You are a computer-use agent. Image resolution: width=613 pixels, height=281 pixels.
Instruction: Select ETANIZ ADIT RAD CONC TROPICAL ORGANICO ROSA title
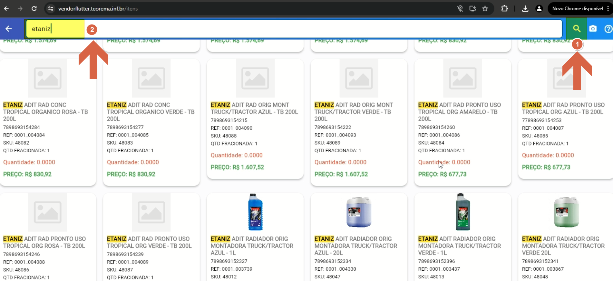(45, 112)
